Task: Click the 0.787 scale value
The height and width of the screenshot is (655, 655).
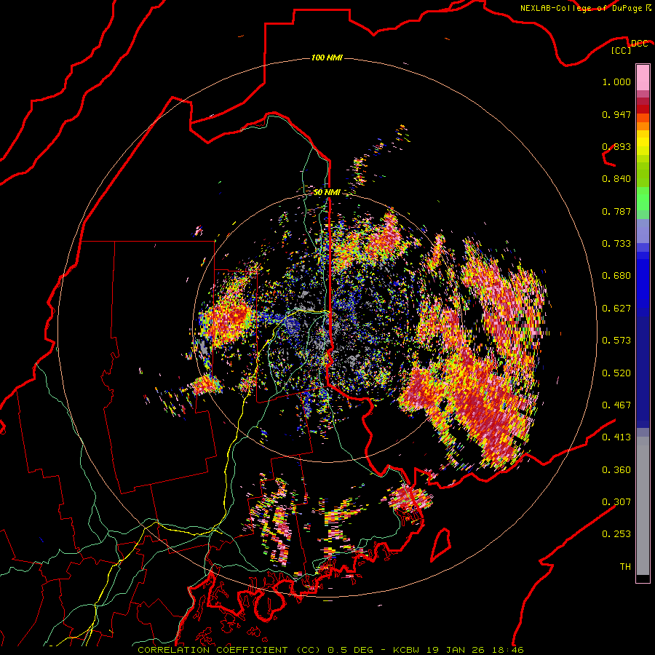Action: [616, 211]
